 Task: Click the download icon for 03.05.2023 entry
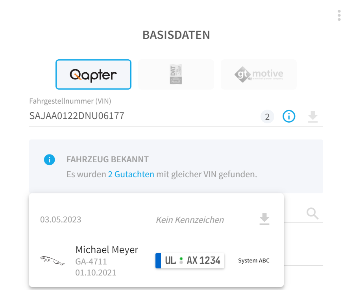pos(264,219)
